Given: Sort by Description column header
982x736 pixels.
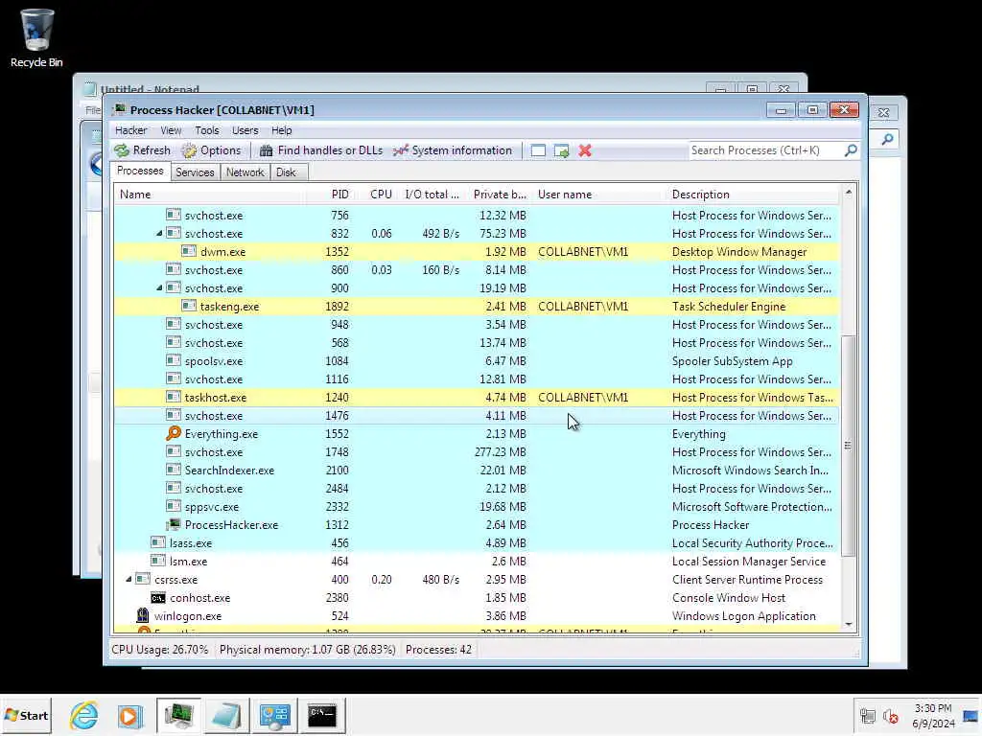Looking at the screenshot, I should 752,194.
